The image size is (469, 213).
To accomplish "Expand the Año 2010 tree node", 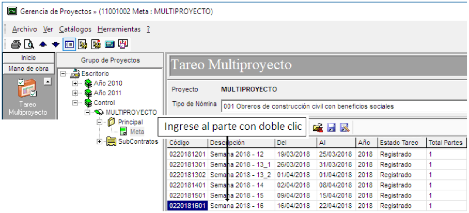I will pos(75,84).
